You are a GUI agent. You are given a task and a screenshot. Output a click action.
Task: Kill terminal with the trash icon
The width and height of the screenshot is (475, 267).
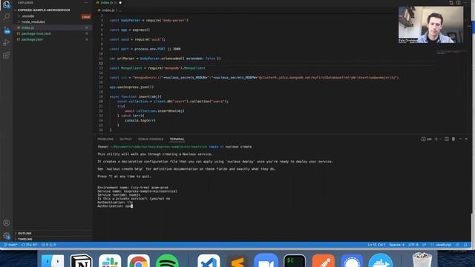pos(453,139)
